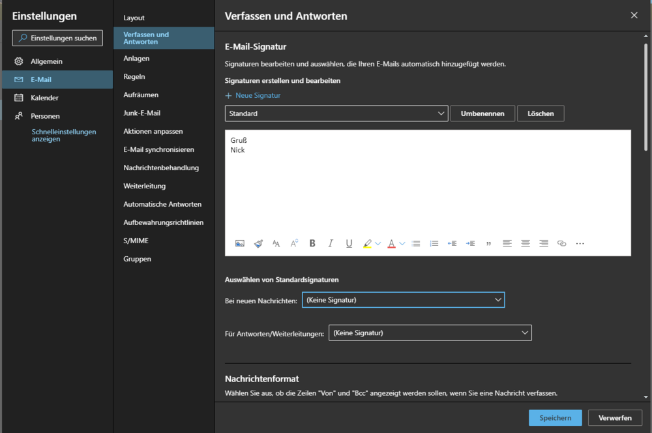This screenshot has height=433, width=652.
Task: Insert a quote block
Action: tap(488, 244)
